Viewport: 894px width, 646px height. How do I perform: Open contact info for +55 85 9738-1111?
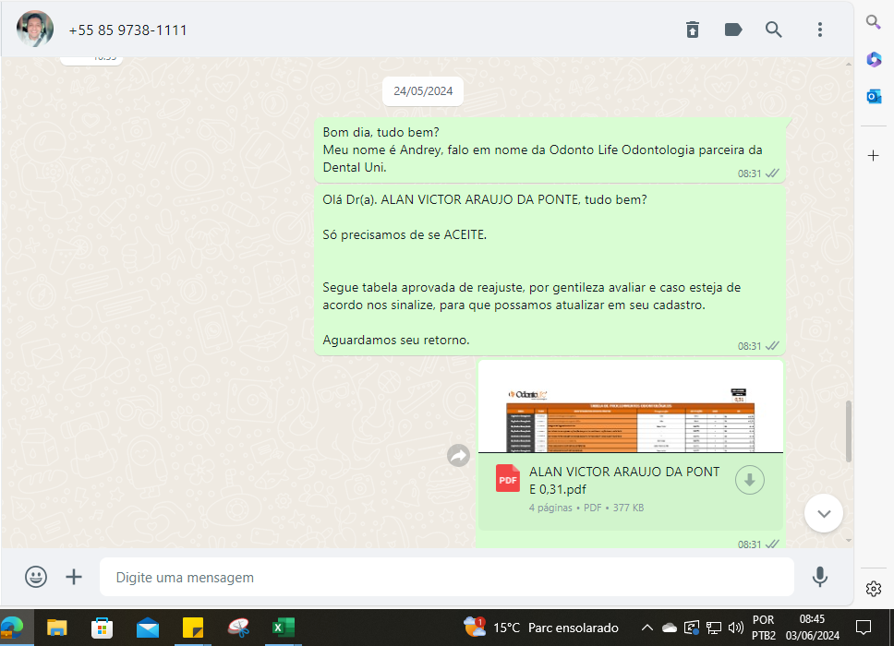click(x=127, y=30)
